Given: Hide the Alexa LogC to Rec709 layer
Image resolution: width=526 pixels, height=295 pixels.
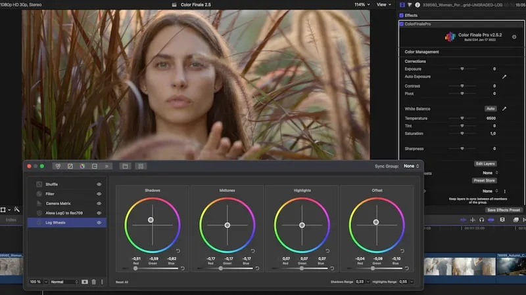Looking at the screenshot, I should click(99, 213).
